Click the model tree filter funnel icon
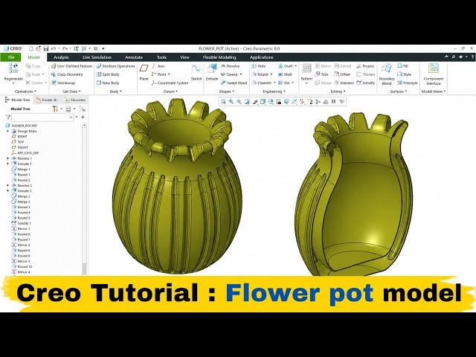Image resolution: width=476 pixels, height=357 pixels. 8,117
